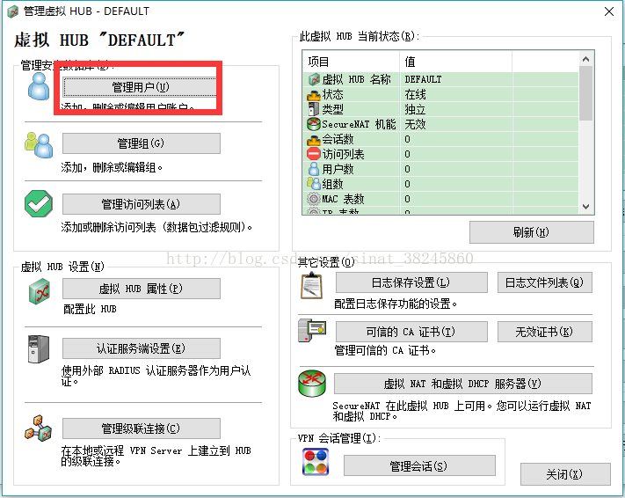Click the cascade connection network icon
Viewport: 625px width, 498px height.
pos(39,428)
